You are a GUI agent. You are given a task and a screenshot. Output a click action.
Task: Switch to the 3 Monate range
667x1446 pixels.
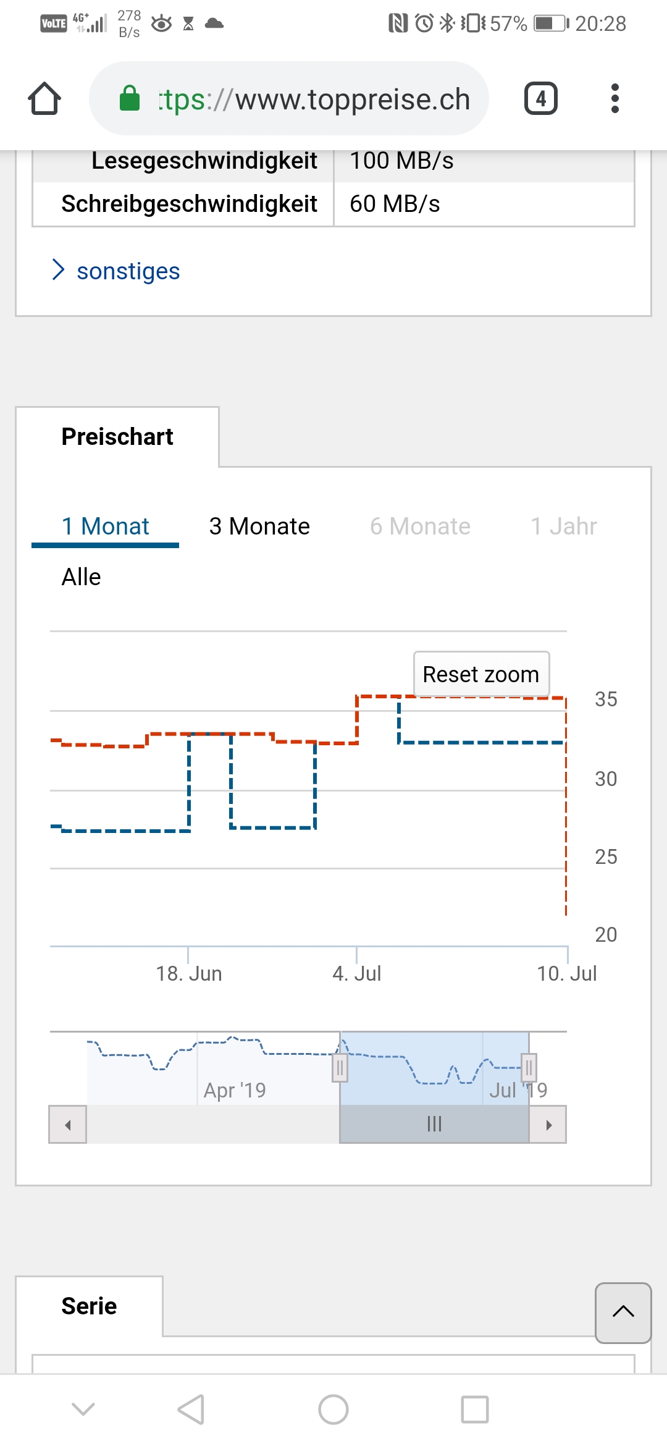coord(259,526)
